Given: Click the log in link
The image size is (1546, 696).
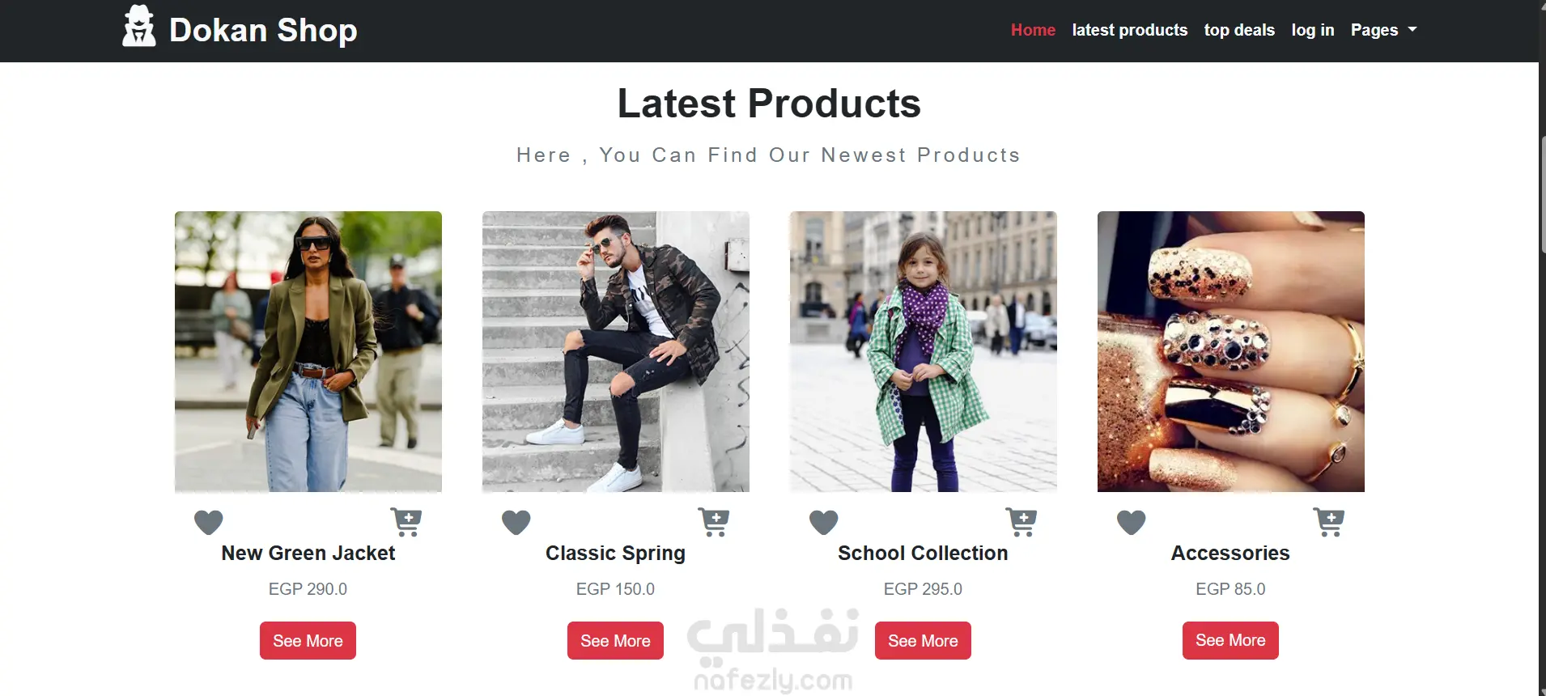Looking at the screenshot, I should [1312, 30].
